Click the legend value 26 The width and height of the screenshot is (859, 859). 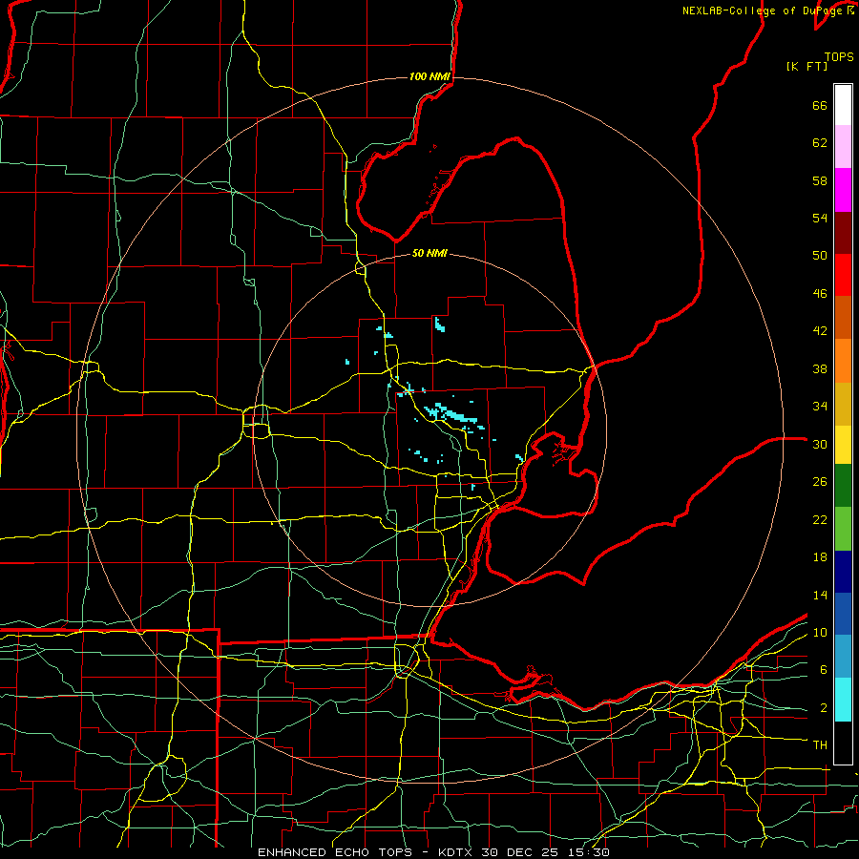point(820,482)
